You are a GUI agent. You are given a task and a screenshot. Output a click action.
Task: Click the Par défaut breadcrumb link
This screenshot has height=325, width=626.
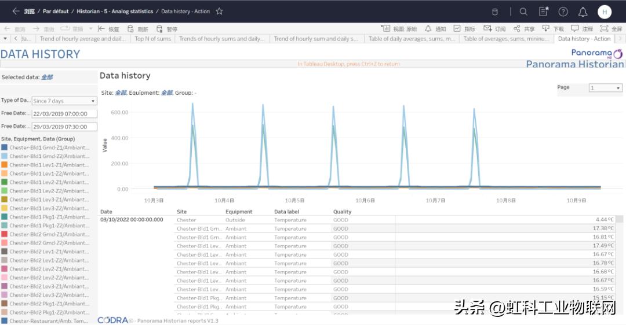(x=56, y=11)
